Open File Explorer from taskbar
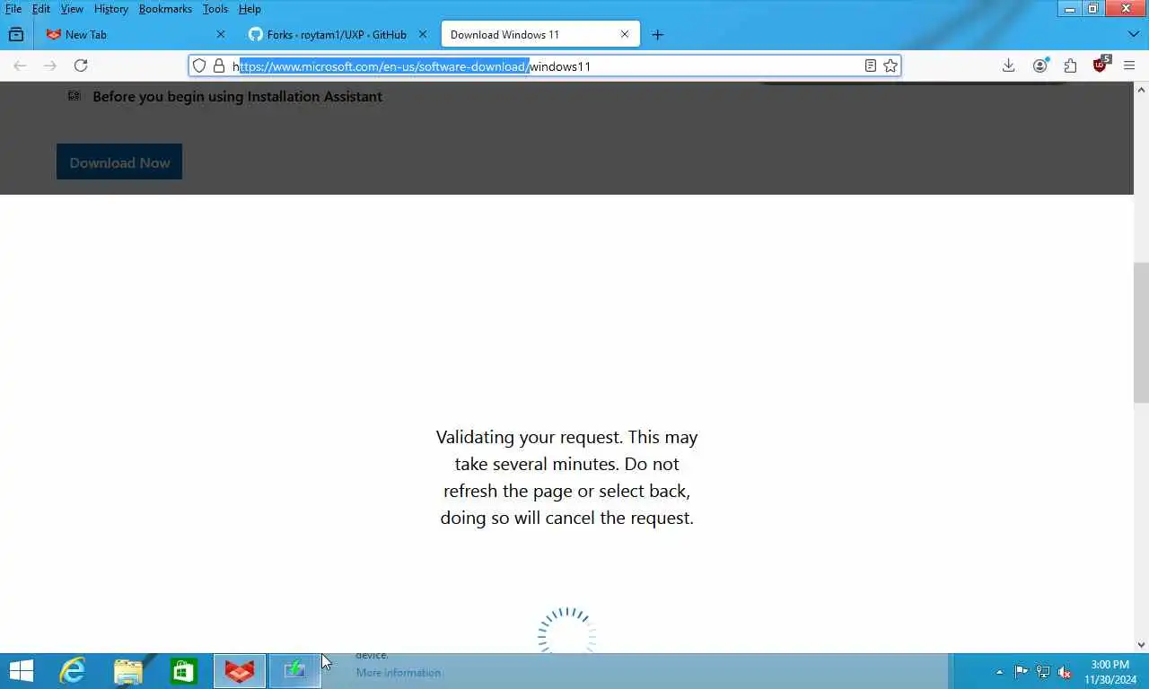 coord(128,671)
